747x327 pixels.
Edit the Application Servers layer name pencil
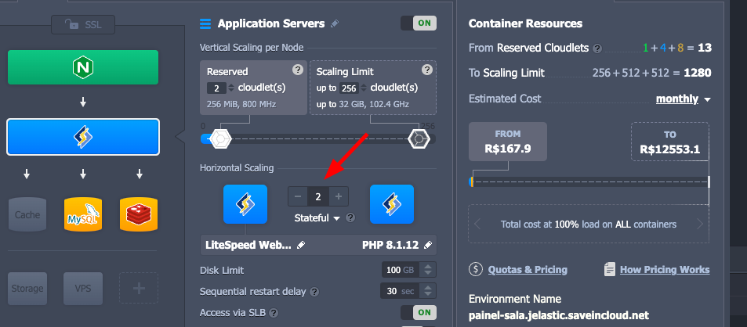pos(335,24)
